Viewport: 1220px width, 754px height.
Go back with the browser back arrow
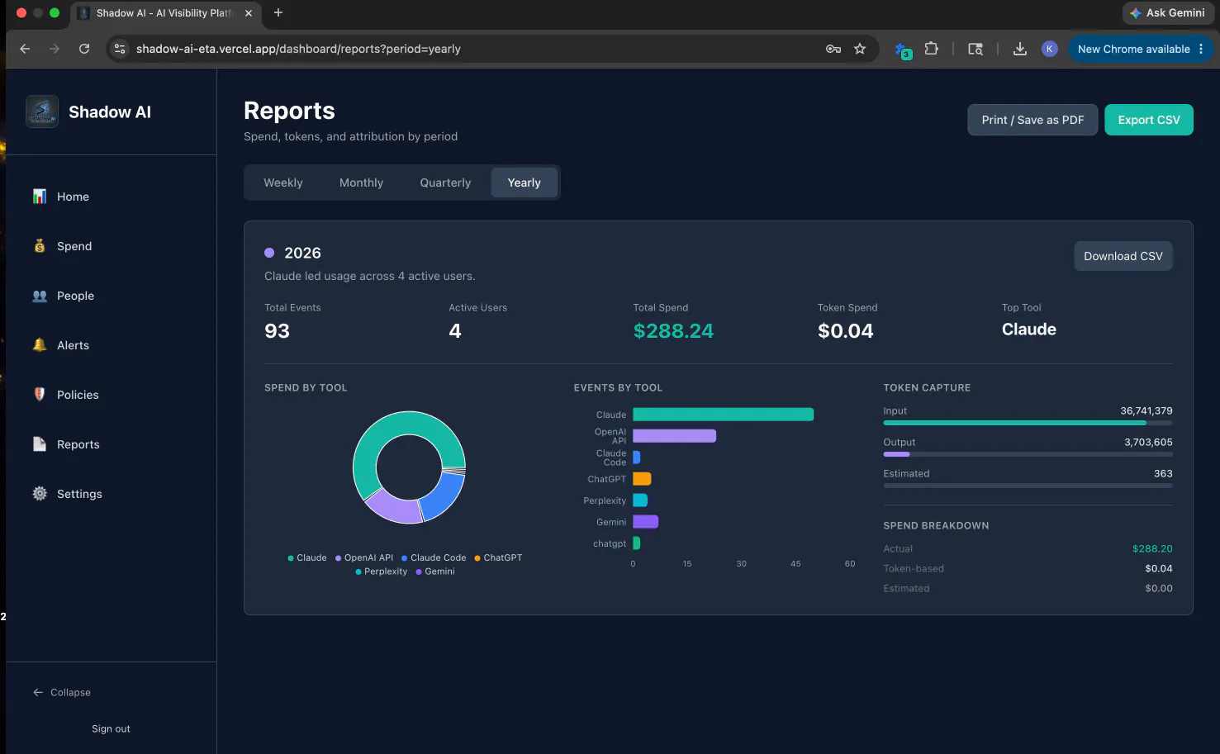coord(25,49)
